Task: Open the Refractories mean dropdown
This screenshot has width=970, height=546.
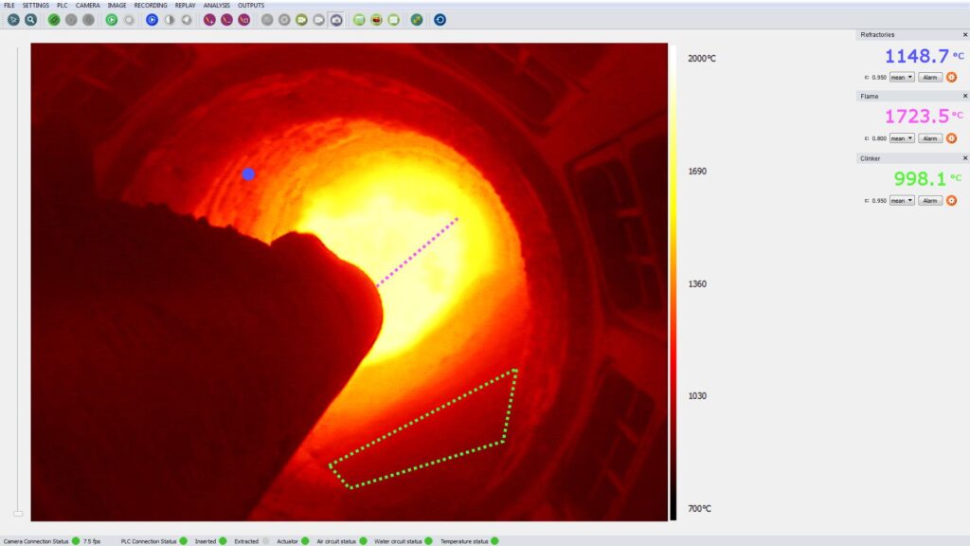Action: tap(902, 78)
